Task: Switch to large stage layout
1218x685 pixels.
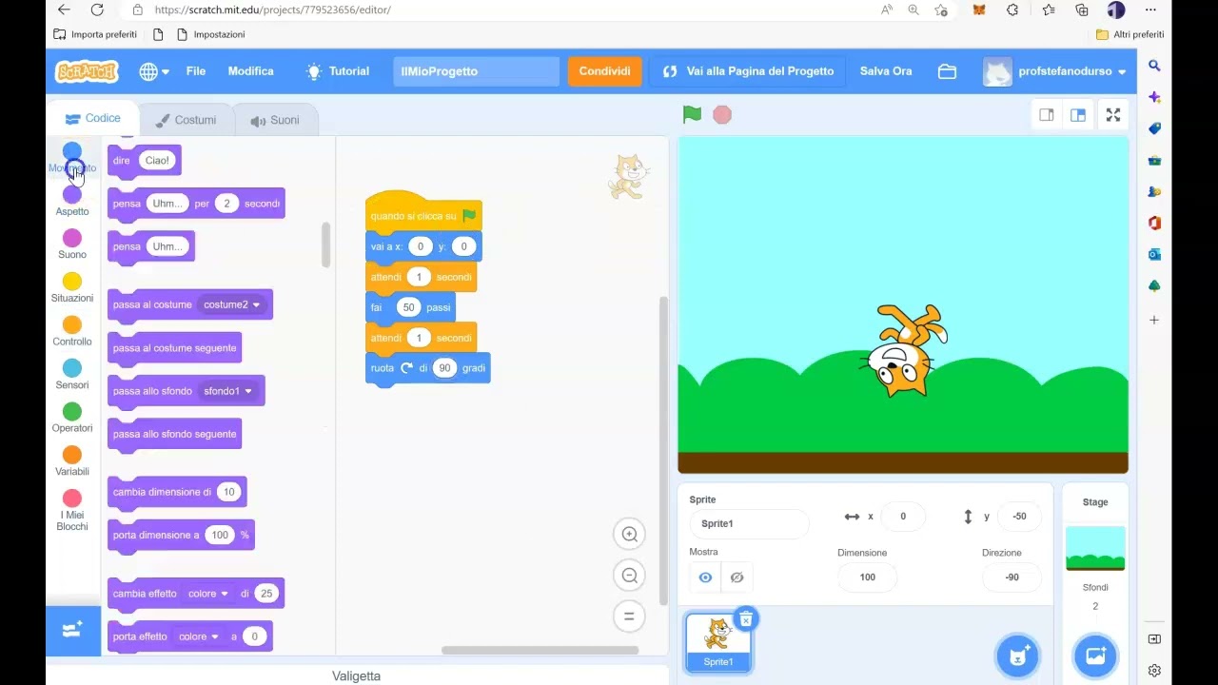Action: tap(1078, 115)
